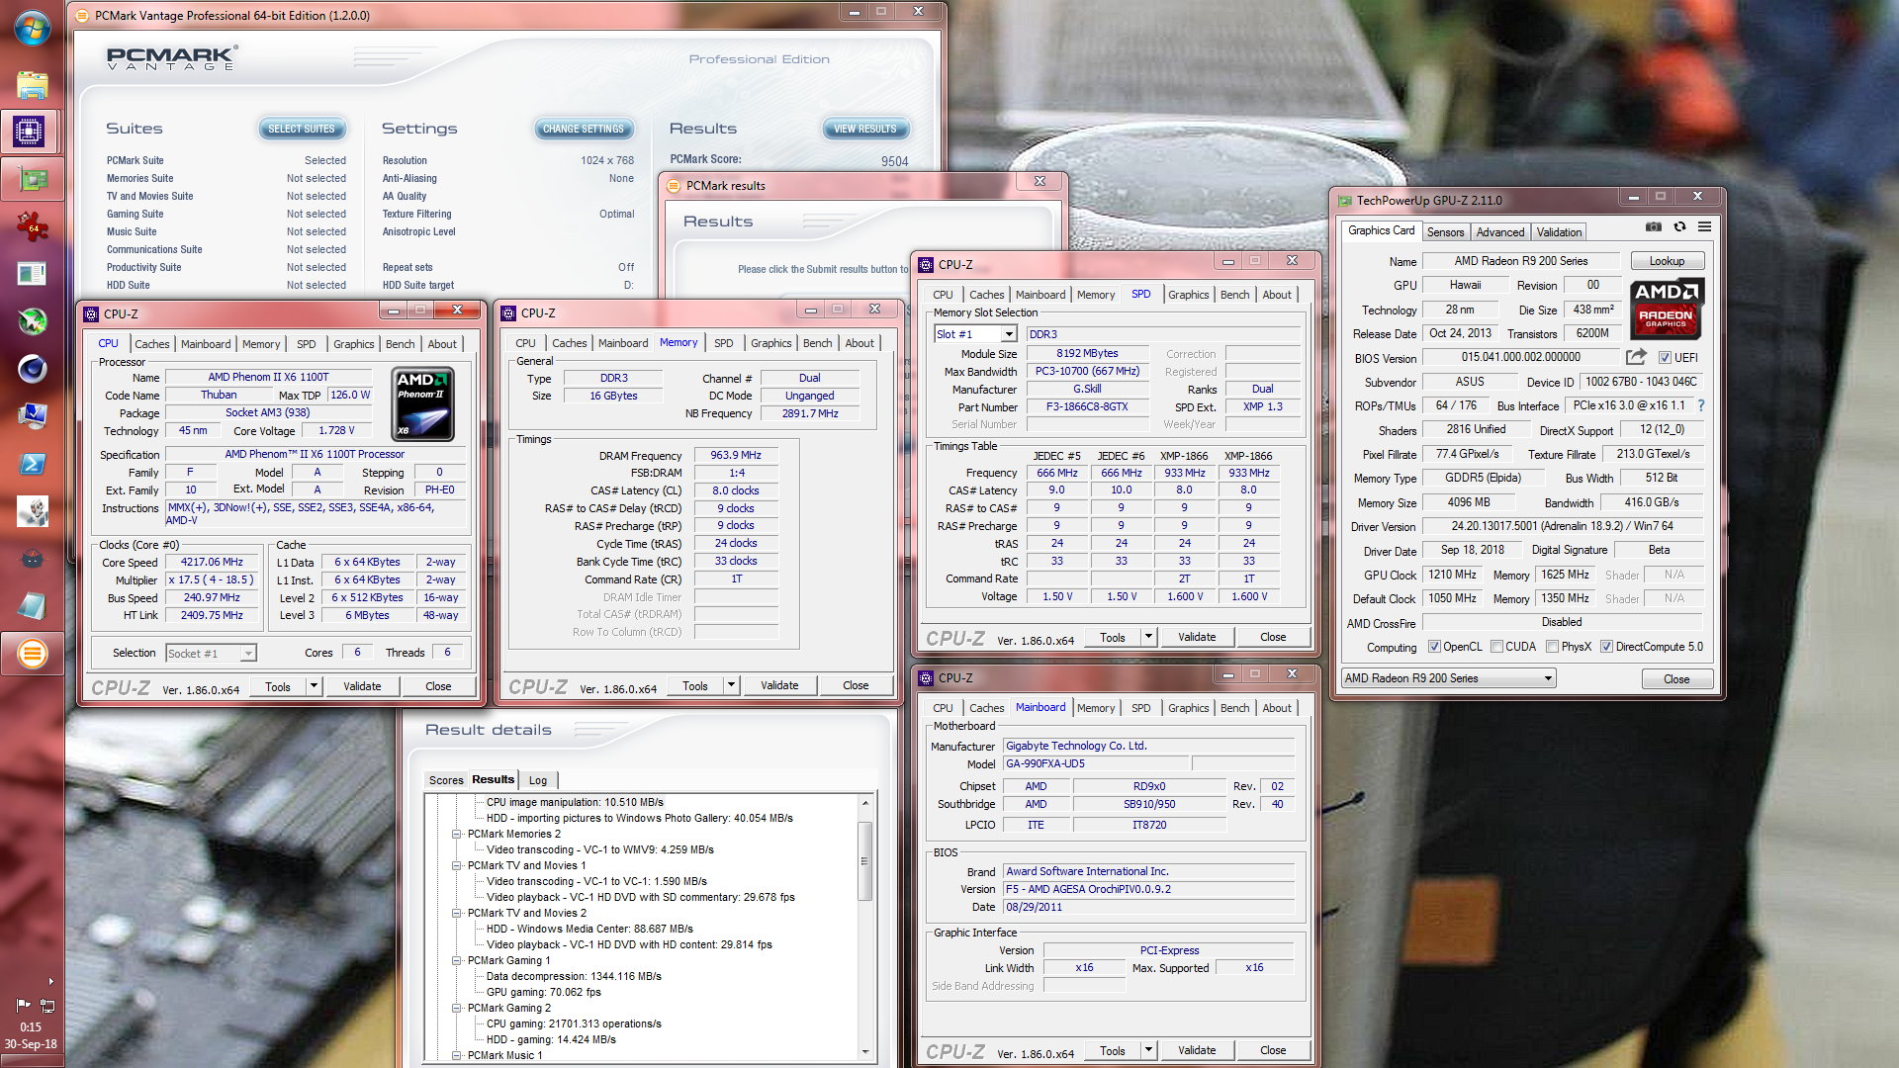Collapse the PCMark Memories 2 tree node
The width and height of the screenshot is (1899, 1068).
click(x=457, y=834)
